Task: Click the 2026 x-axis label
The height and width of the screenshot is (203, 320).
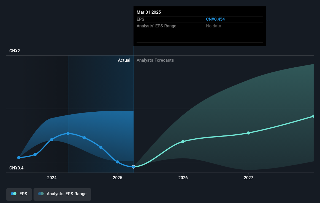Action: point(183,178)
